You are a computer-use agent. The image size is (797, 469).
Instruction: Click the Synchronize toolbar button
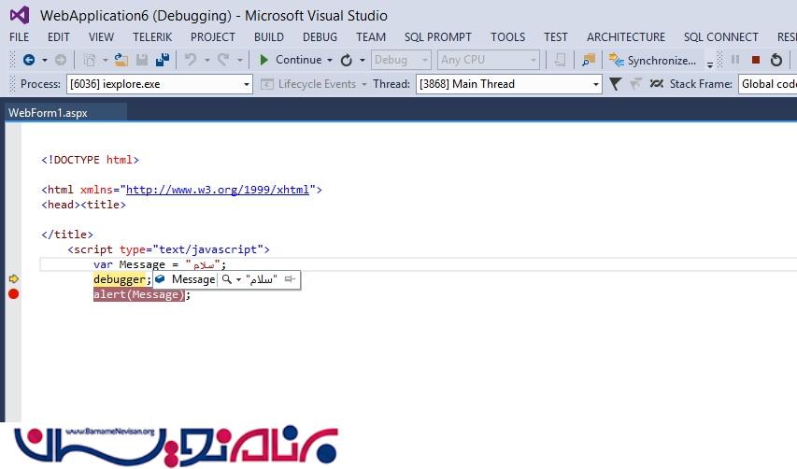click(x=652, y=60)
